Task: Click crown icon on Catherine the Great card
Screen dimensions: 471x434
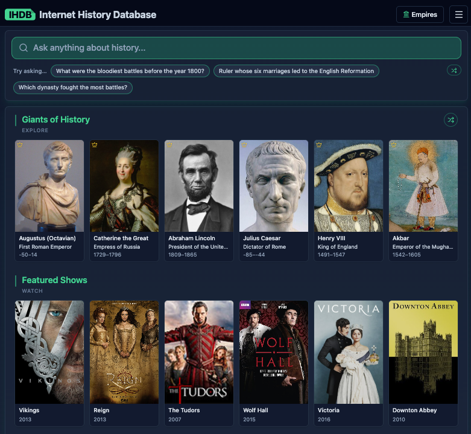Action: coord(95,145)
